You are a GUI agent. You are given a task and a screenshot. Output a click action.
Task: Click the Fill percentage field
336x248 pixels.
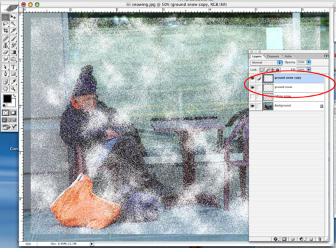coord(301,70)
